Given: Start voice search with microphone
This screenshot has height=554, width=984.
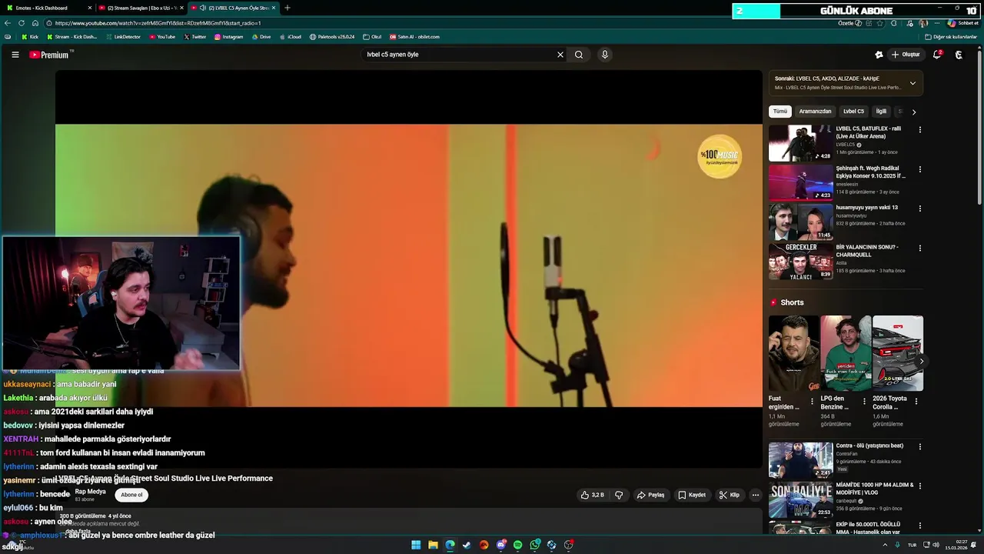Looking at the screenshot, I should 605,55.
